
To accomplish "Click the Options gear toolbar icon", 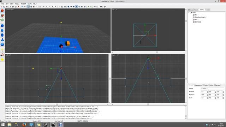I will (x=101, y=7).
